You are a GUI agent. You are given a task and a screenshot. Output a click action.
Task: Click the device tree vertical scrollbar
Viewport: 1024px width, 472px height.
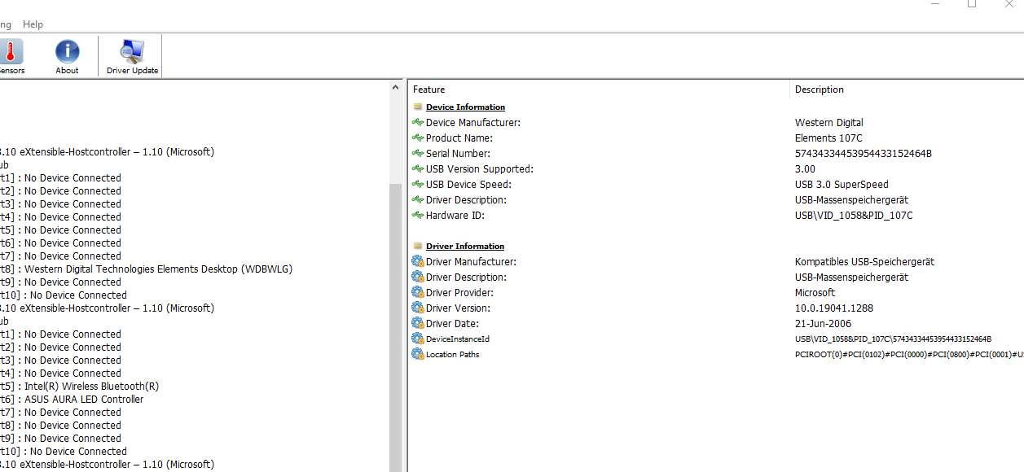pos(396,277)
